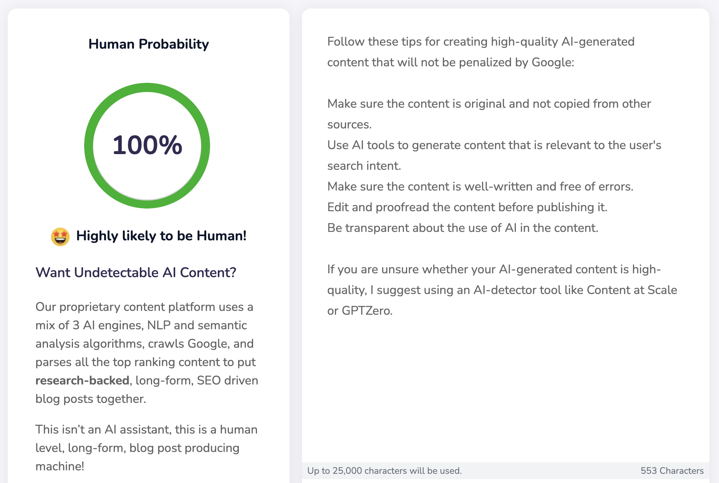Click the "Want Undetectable AI Content?" heading
This screenshot has width=719, height=483.
[136, 273]
